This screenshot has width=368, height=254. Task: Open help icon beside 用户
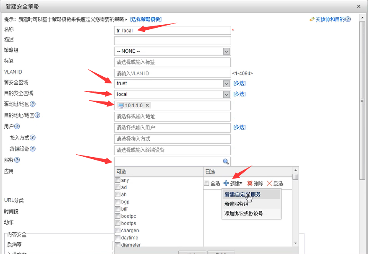(17, 127)
